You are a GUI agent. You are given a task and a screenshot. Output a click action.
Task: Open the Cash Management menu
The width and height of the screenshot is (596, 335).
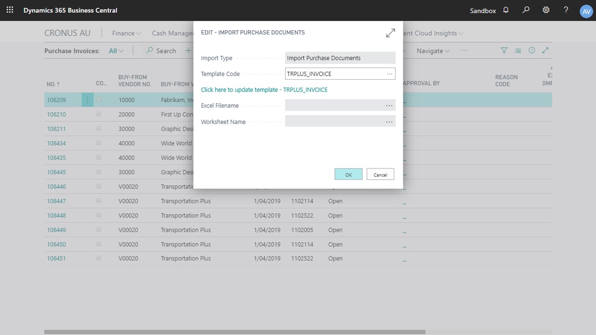tap(172, 33)
